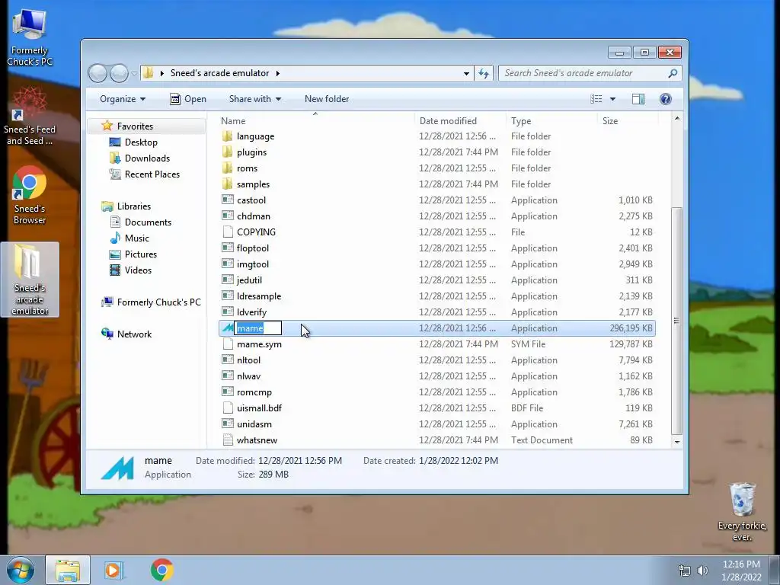The width and height of the screenshot is (780, 585).
Task: Click the Windows Start orb
Action: click(21, 570)
